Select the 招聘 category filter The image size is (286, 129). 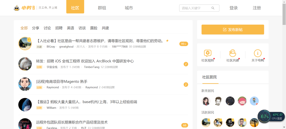coord(59,28)
